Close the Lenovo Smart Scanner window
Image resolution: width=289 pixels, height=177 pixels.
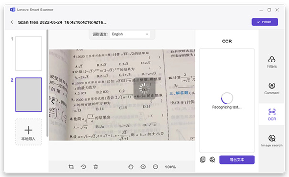[x=277, y=10]
